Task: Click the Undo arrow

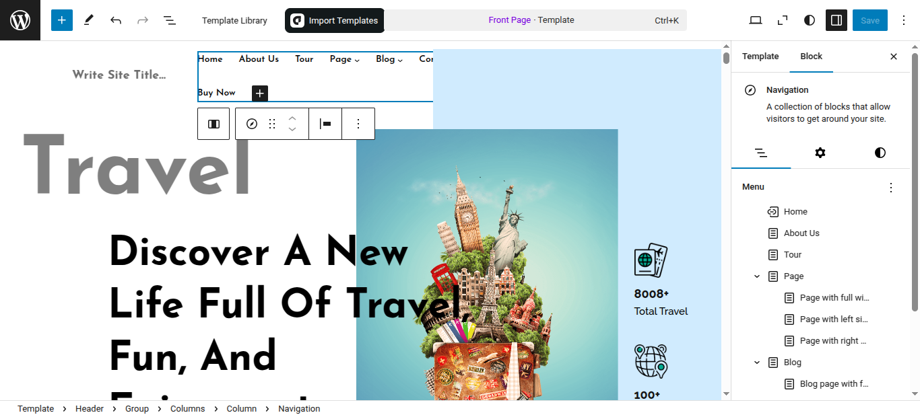Action: [116, 20]
